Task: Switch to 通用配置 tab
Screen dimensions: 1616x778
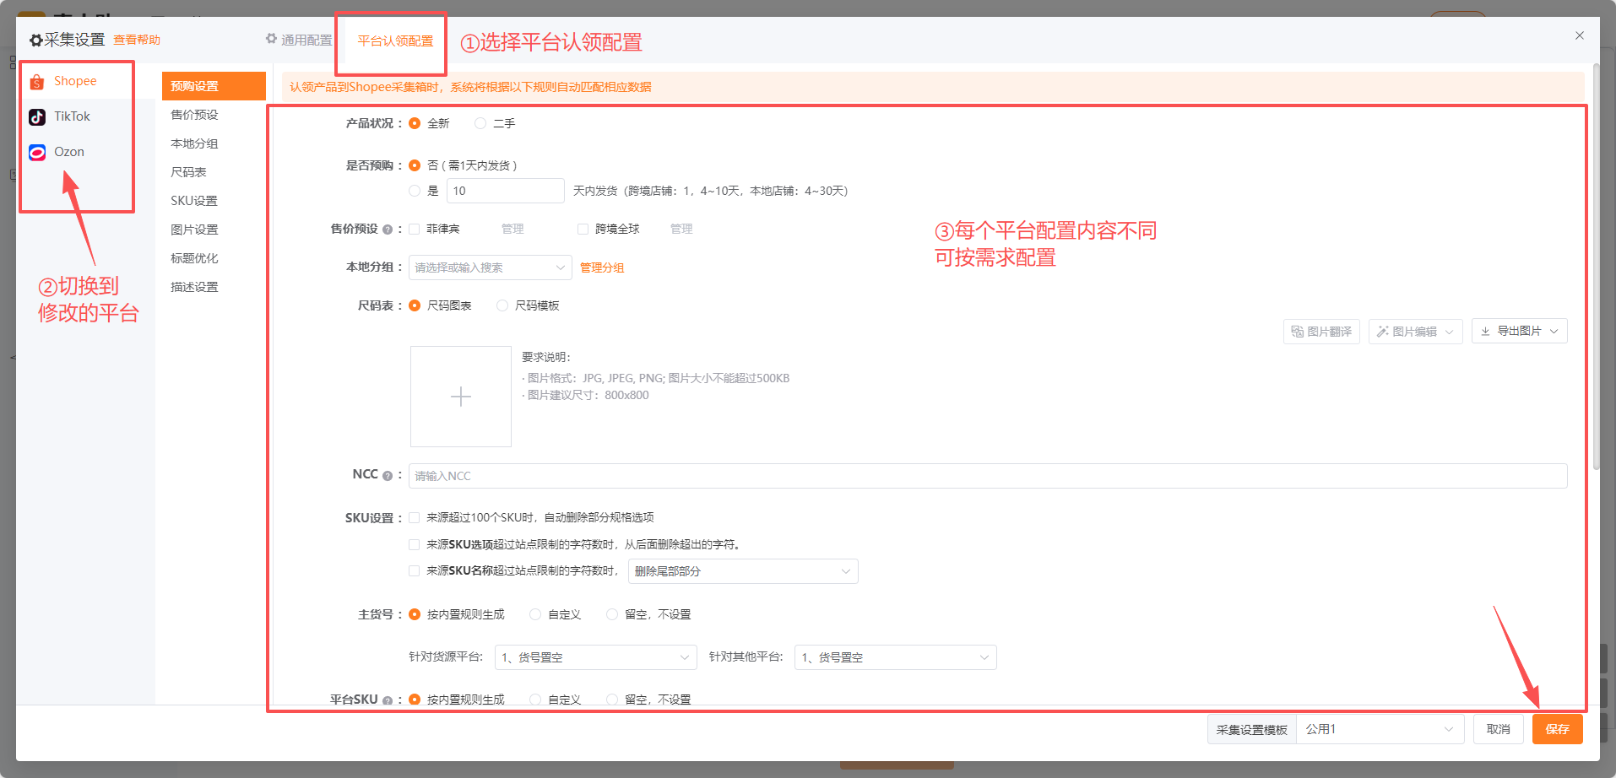Action: (x=299, y=40)
